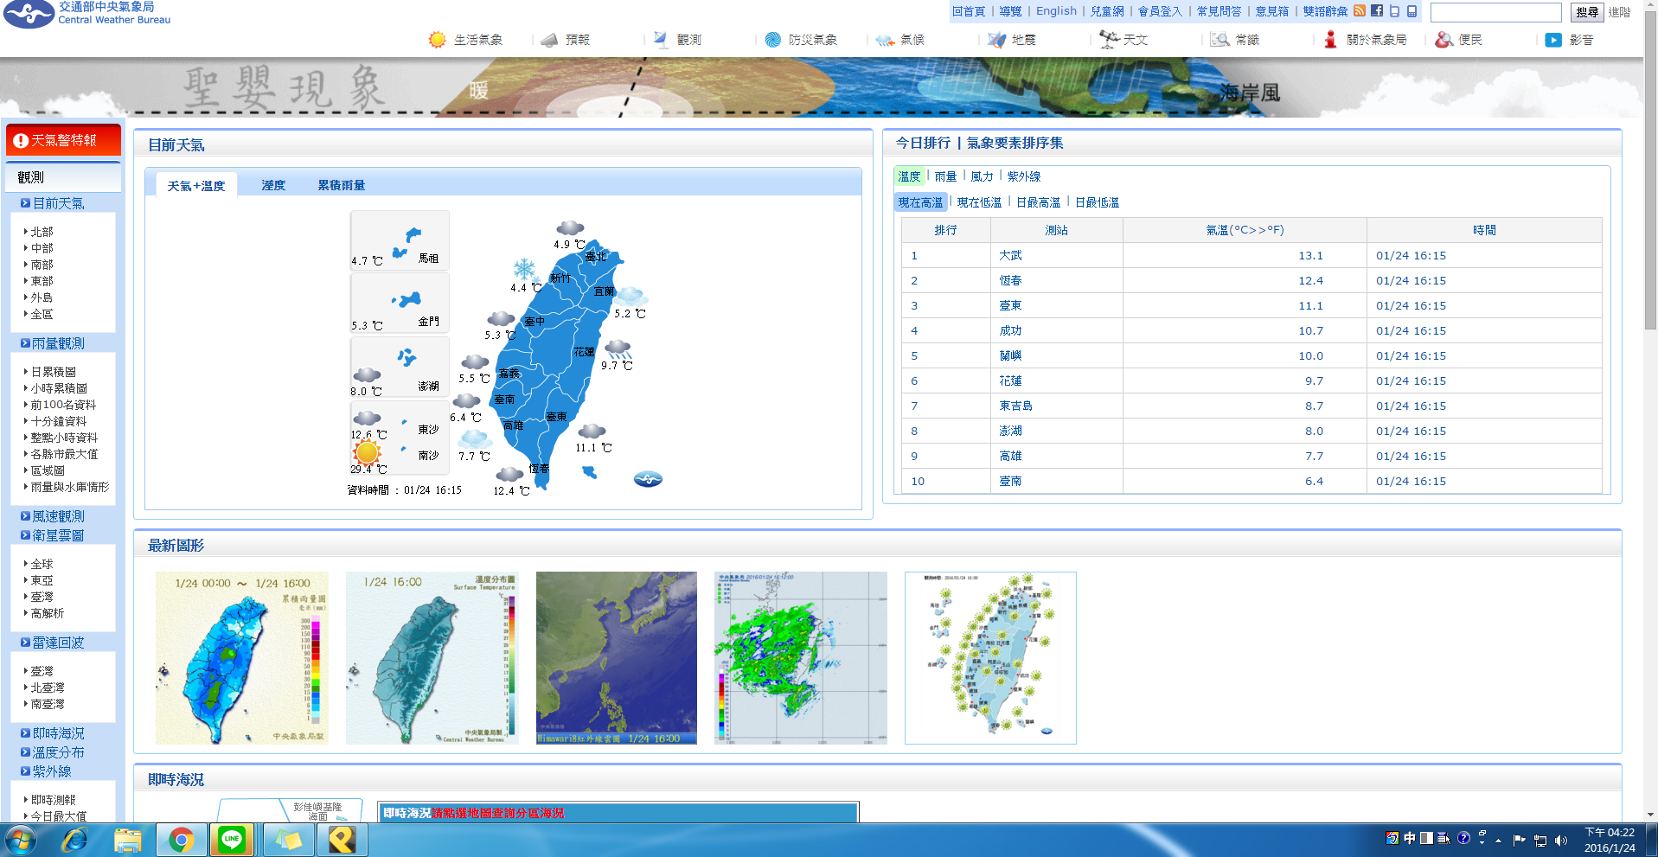This screenshot has height=857, width=1658.
Task: Select 日最低溫 sub-tab
Action: (1097, 202)
